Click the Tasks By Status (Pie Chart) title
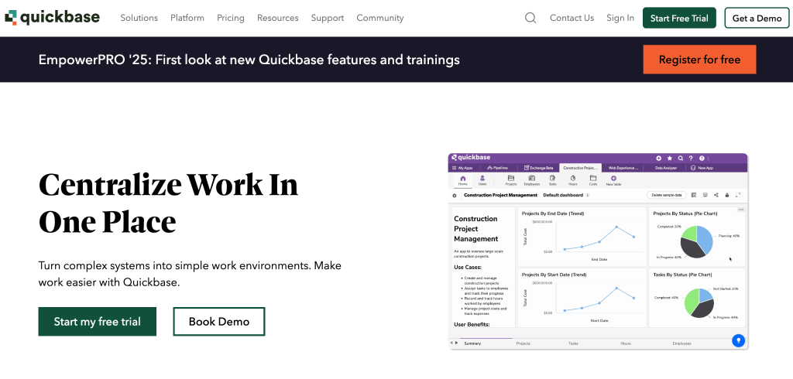This screenshot has width=793, height=379. click(x=683, y=275)
